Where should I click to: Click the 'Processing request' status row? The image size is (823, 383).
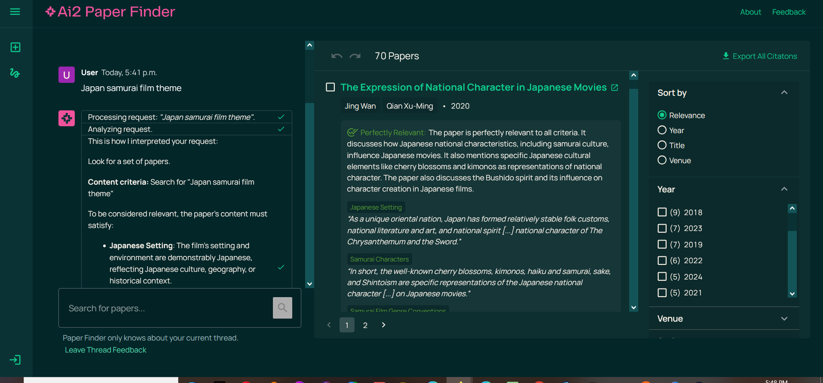tap(187, 117)
